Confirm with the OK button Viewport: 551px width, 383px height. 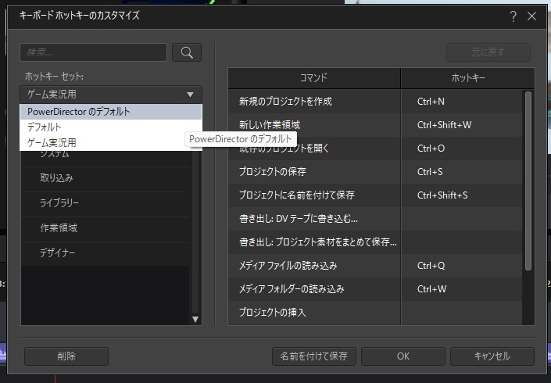tap(403, 356)
